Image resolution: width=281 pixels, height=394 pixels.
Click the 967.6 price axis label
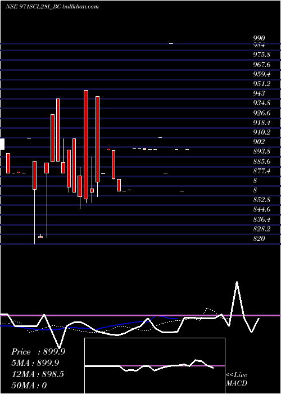(261, 65)
